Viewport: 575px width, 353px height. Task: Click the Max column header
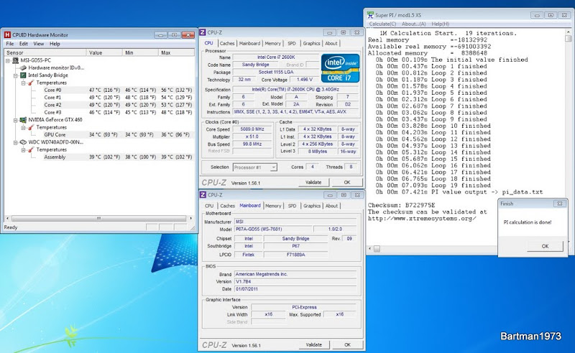click(166, 52)
